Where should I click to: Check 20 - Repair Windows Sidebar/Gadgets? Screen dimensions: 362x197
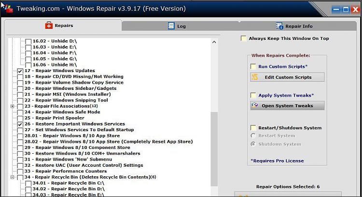20,89
